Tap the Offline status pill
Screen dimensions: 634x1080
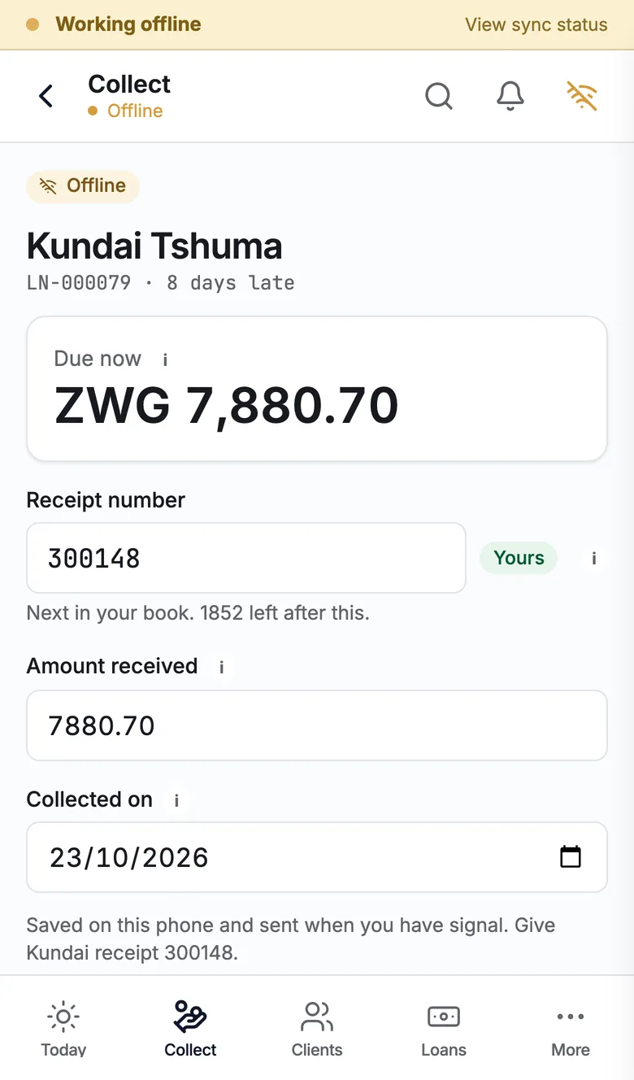[x=83, y=186]
